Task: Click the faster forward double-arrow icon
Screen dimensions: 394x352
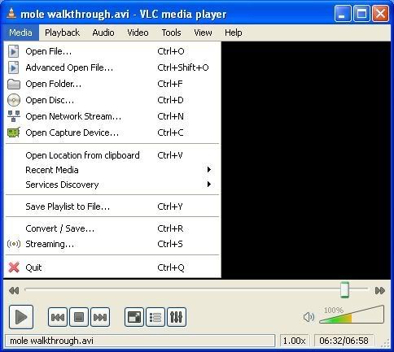Action: 380,291
